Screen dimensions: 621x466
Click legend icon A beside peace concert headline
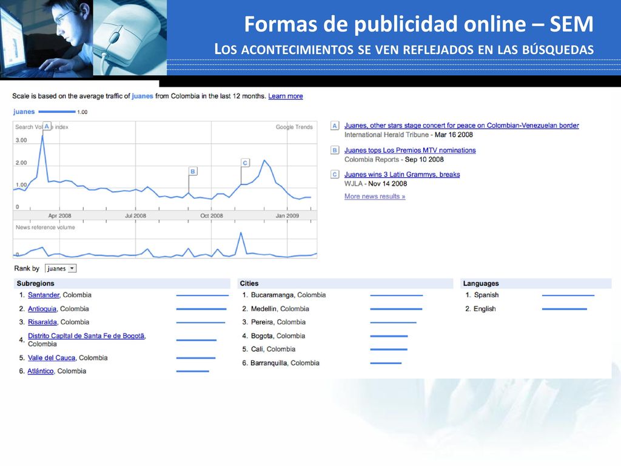[335, 126]
